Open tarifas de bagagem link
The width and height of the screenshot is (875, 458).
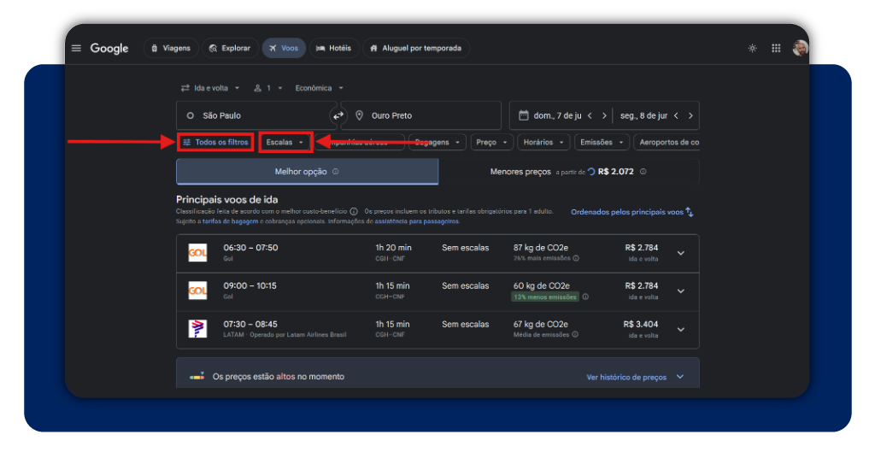230,221
